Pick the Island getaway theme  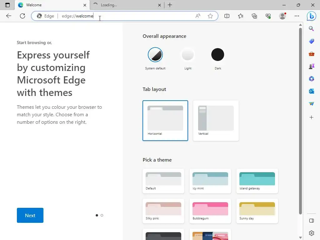257,181
